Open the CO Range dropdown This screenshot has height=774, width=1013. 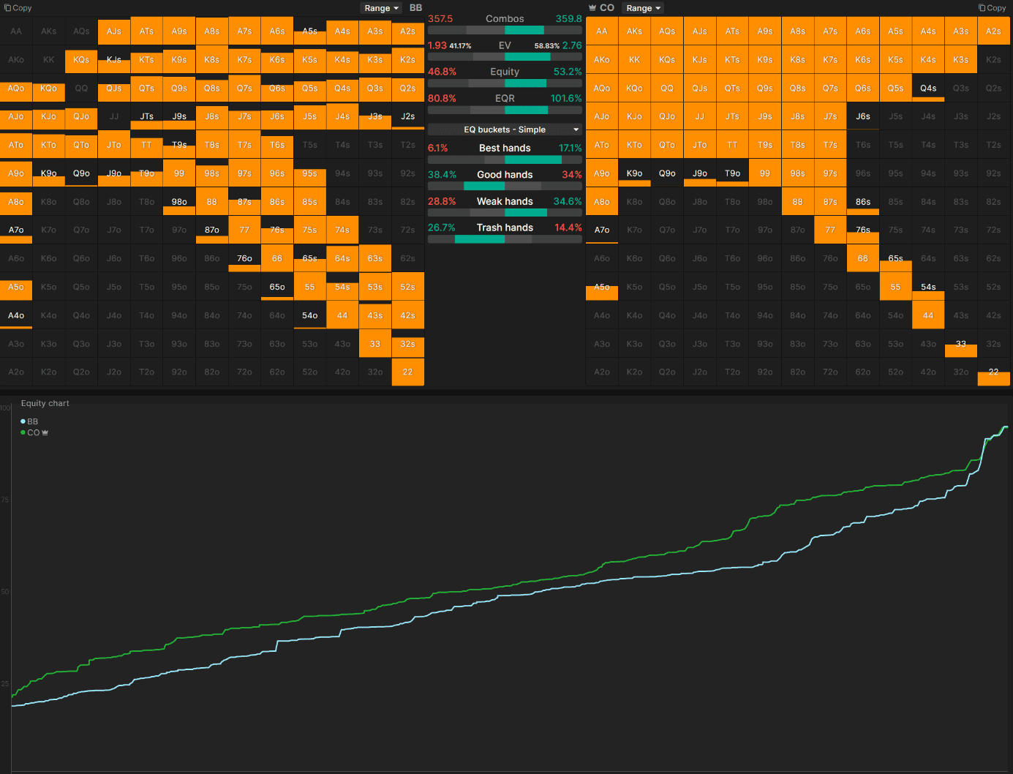tap(644, 8)
